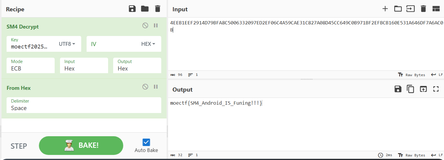
Task: Toggle the Auto Bake checkbox
Action: click(x=146, y=142)
